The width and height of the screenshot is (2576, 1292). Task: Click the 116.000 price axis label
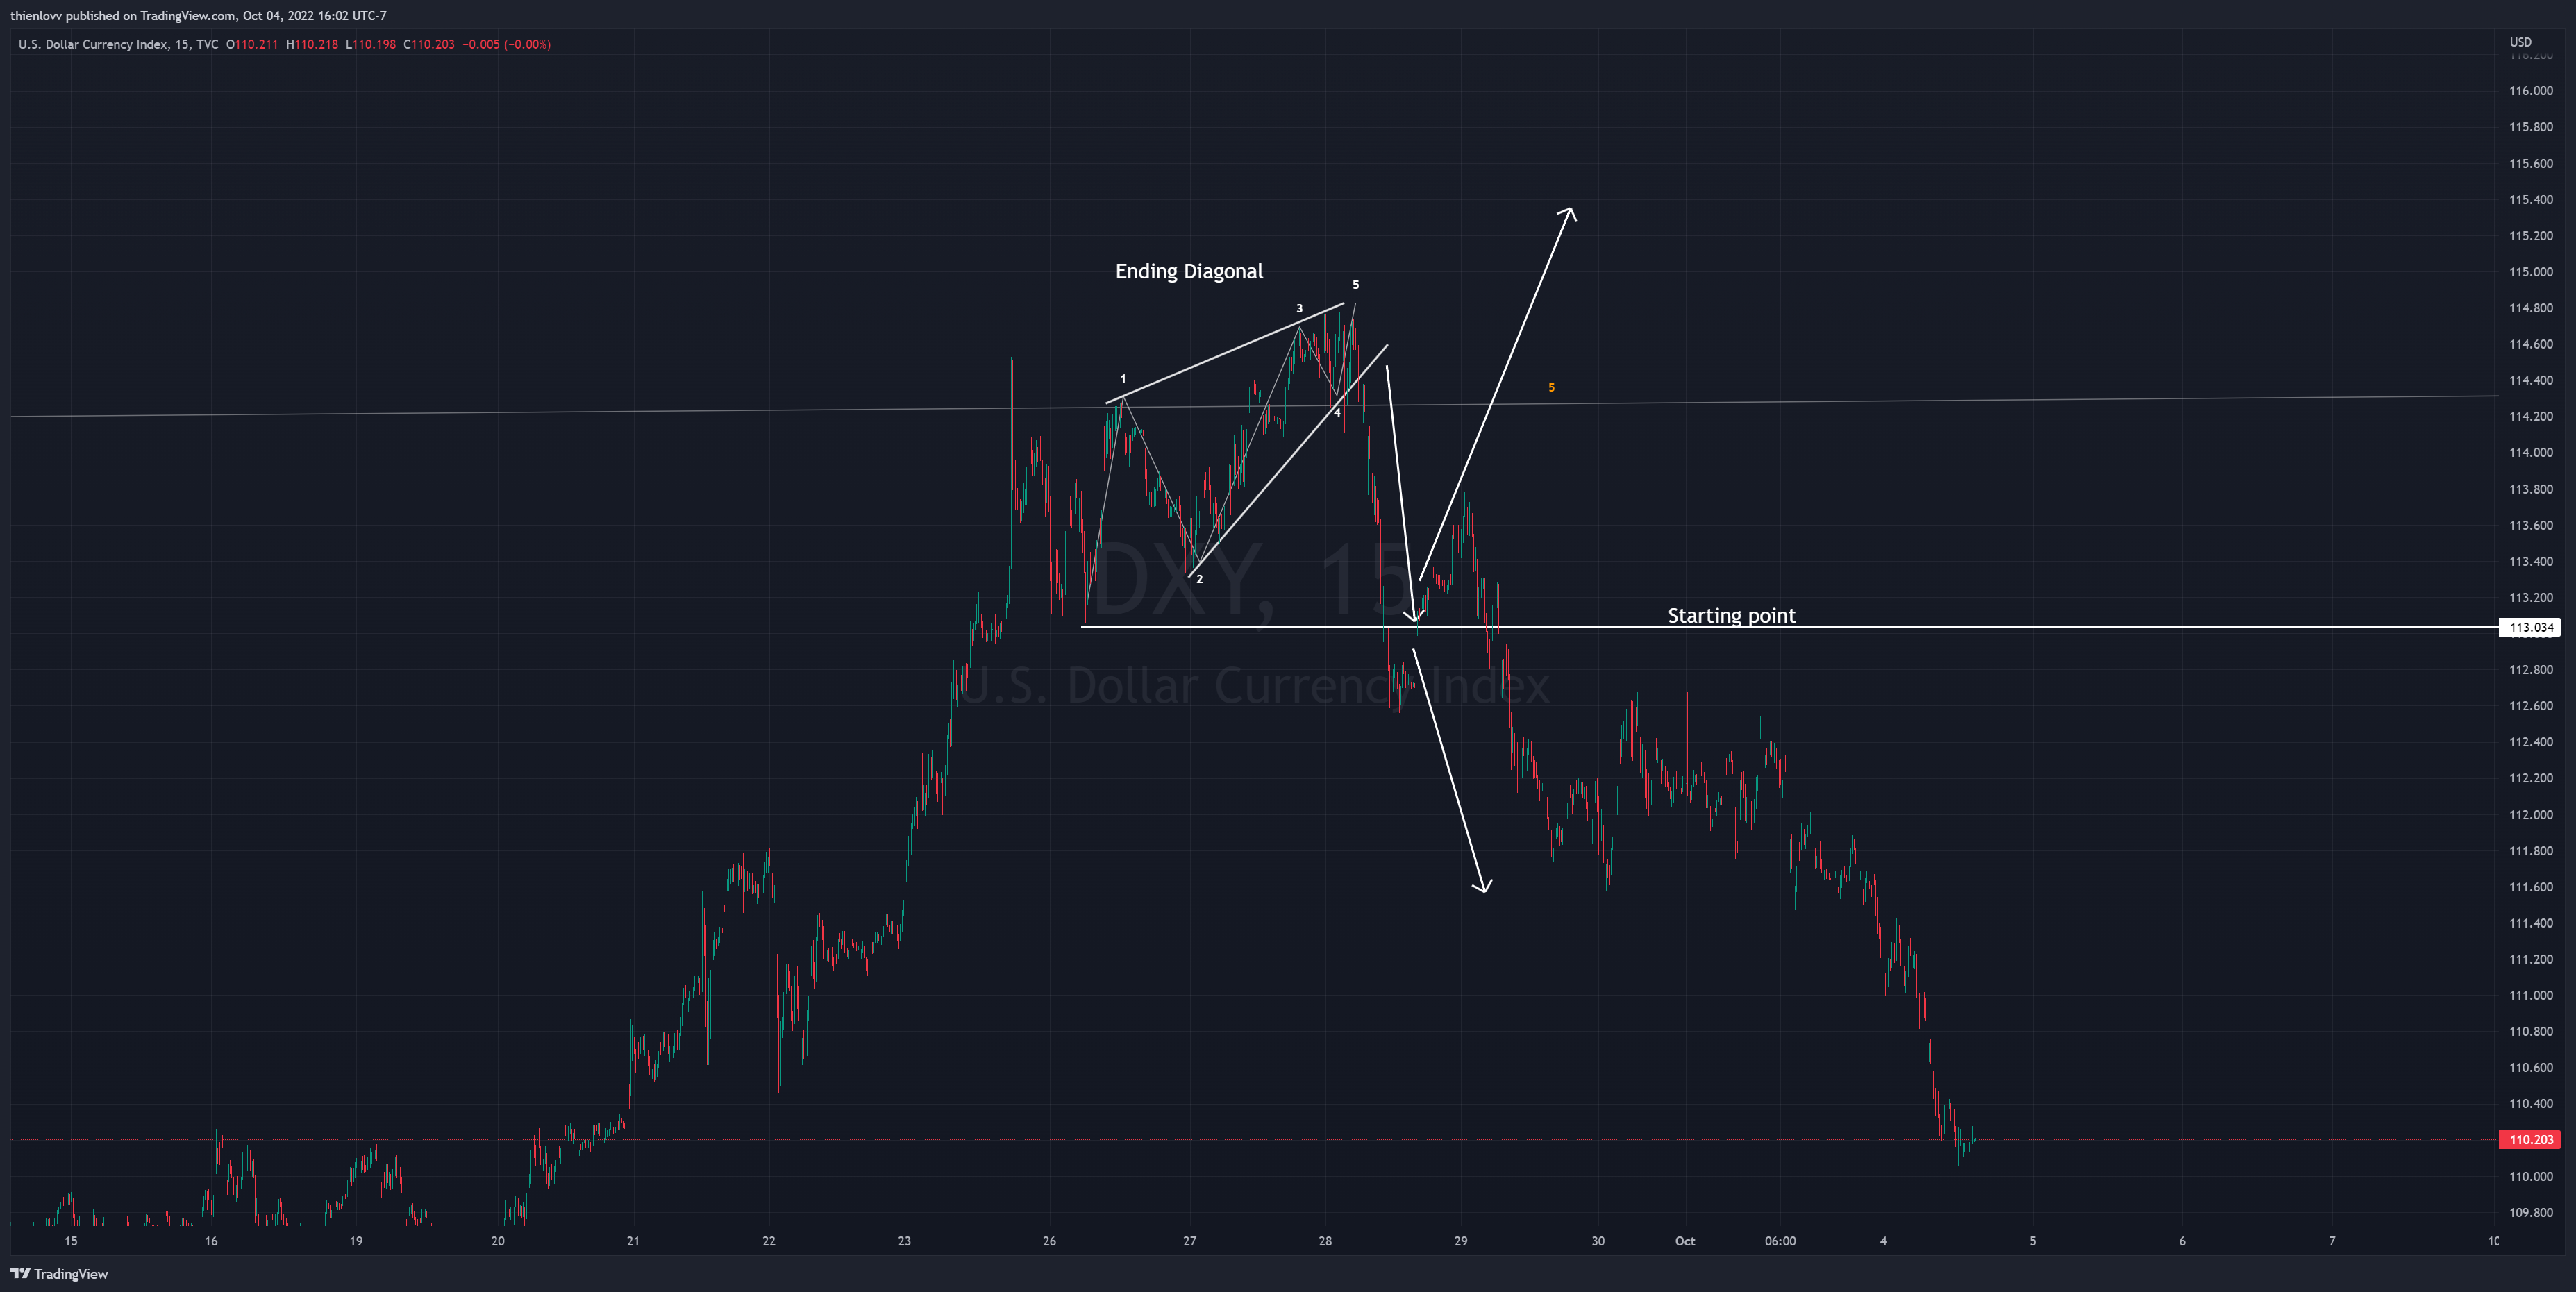pos(2530,91)
